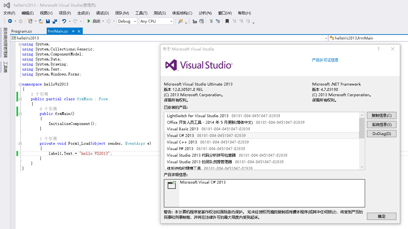
Task: Click the green Start debugging play icon
Action: coord(89,21)
